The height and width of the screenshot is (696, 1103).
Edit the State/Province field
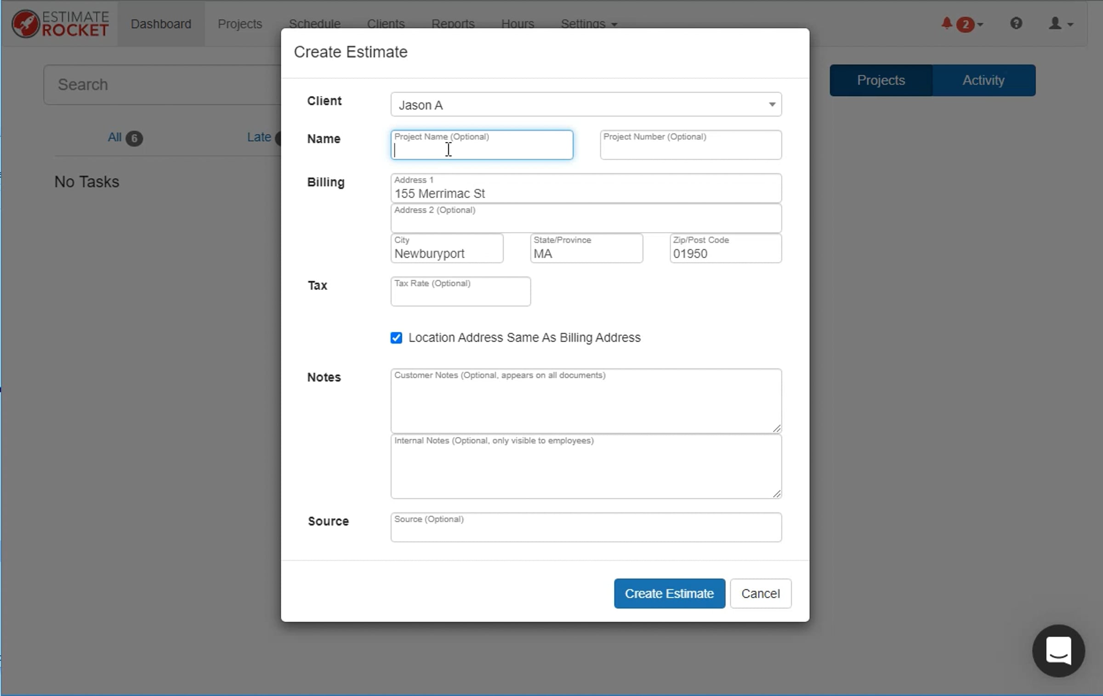click(x=586, y=248)
